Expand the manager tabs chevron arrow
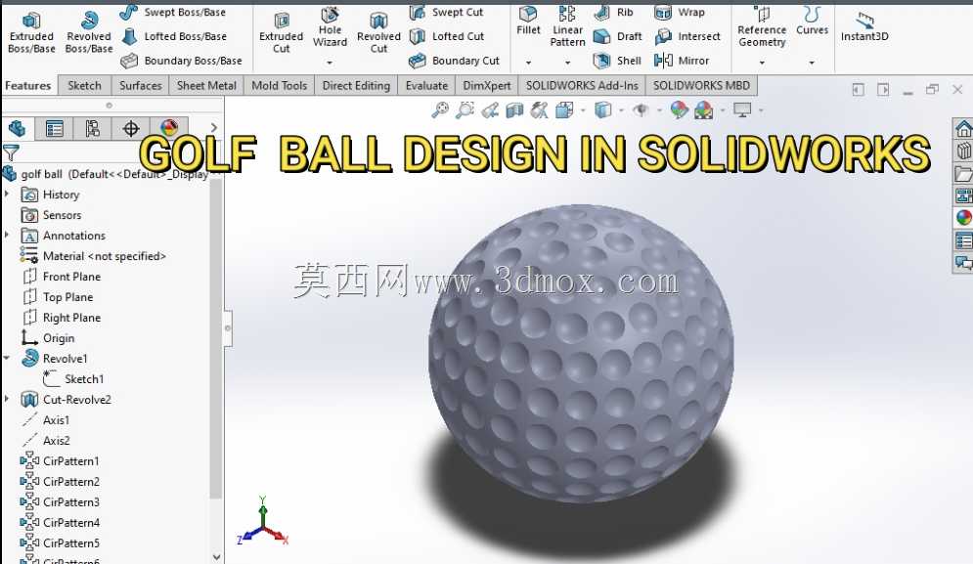The width and height of the screenshot is (973, 564). [x=213, y=128]
